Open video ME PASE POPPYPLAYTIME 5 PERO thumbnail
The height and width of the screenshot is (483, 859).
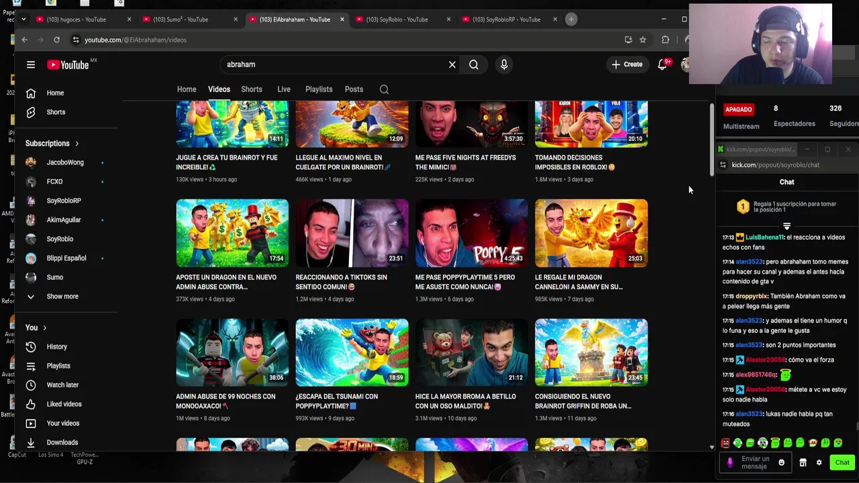click(472, 233)
